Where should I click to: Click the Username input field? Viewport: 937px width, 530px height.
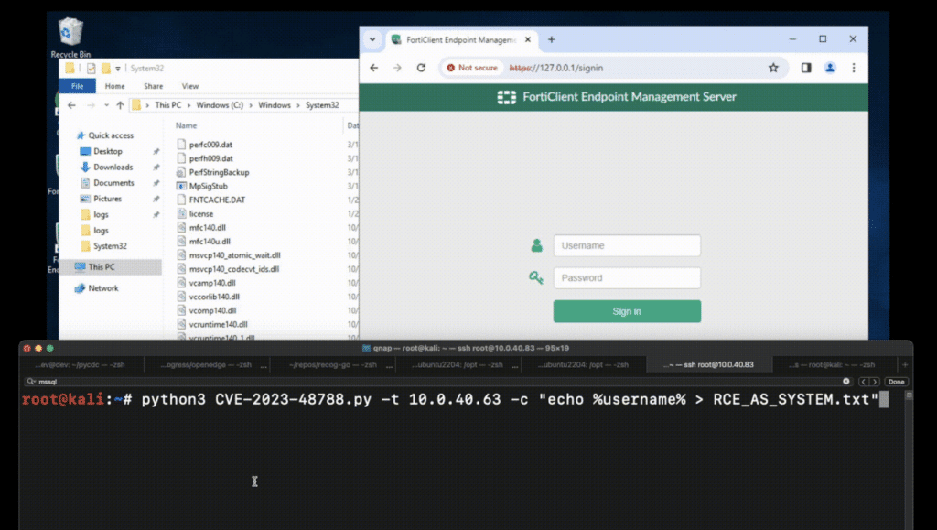coord(627,246)
